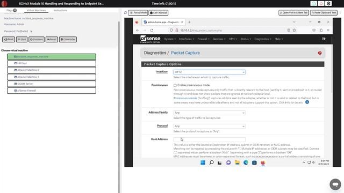Image resolution: width=344 pixels, height=193 pixels.
Task: Show hidden icons in VM system tray
Action: (304, 162)
